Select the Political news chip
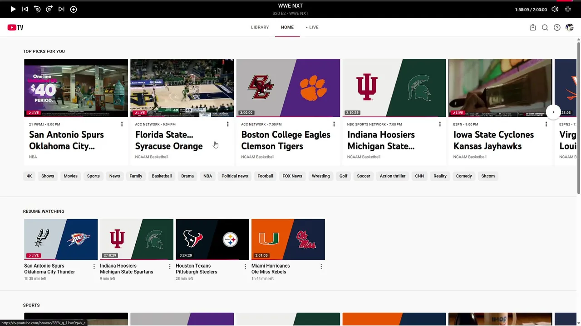 point(235,176)
